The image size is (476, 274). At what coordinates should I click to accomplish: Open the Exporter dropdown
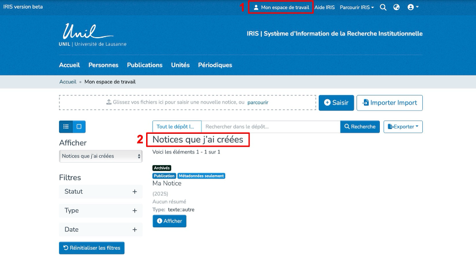403,126
